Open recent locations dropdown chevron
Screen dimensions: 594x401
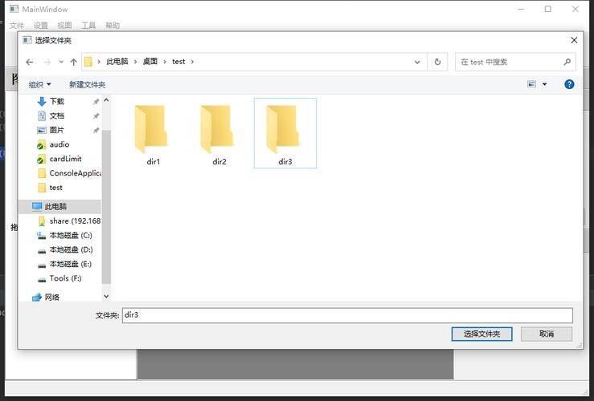[x=61, y=62]
